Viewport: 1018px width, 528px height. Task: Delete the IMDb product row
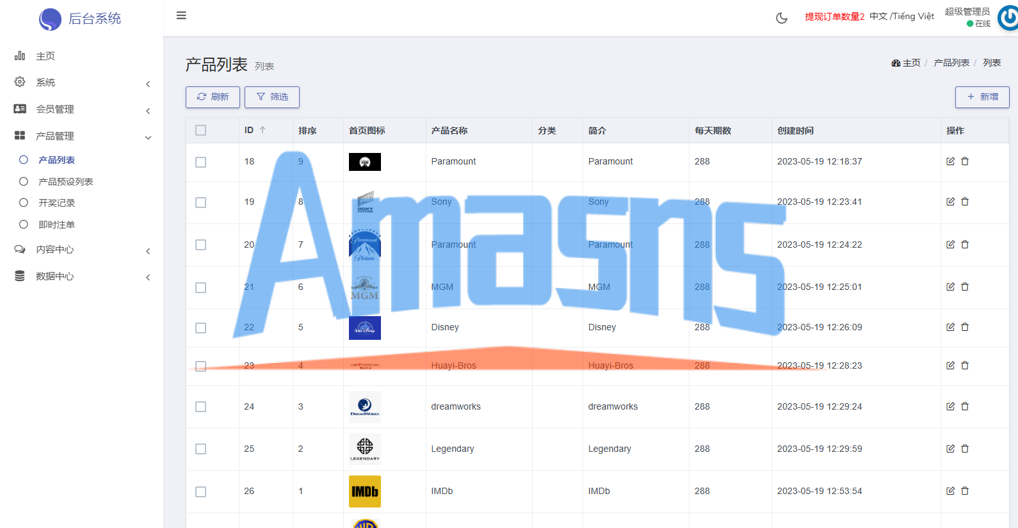click(x=965, y=491)
